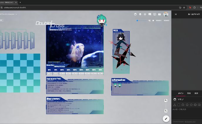Close the current browser tab
202x124 pixels.
pos(16,2)
